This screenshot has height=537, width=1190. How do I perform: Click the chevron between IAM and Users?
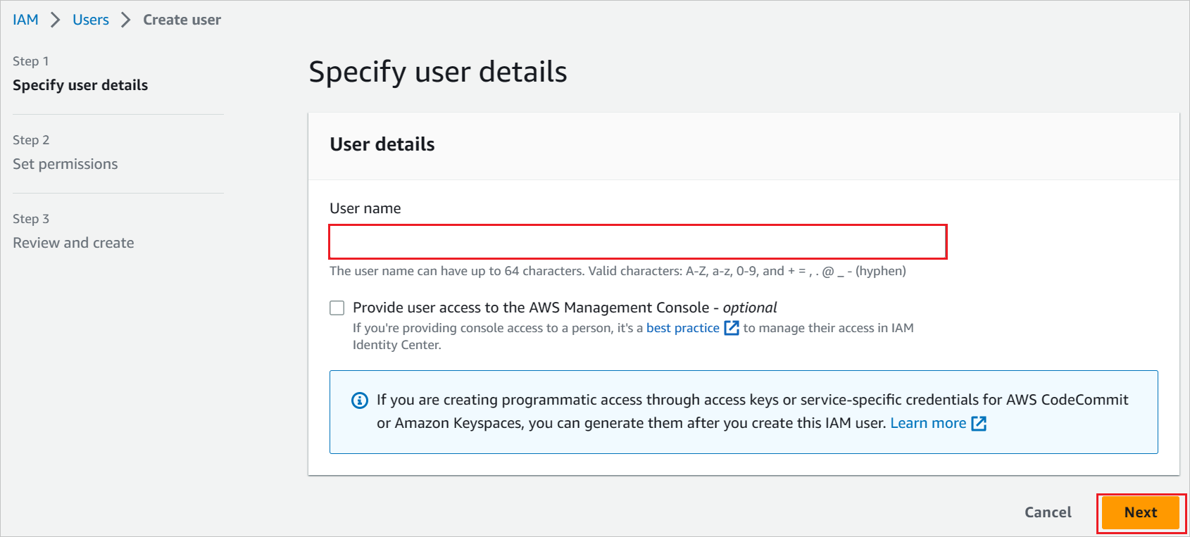click(56, 20)
